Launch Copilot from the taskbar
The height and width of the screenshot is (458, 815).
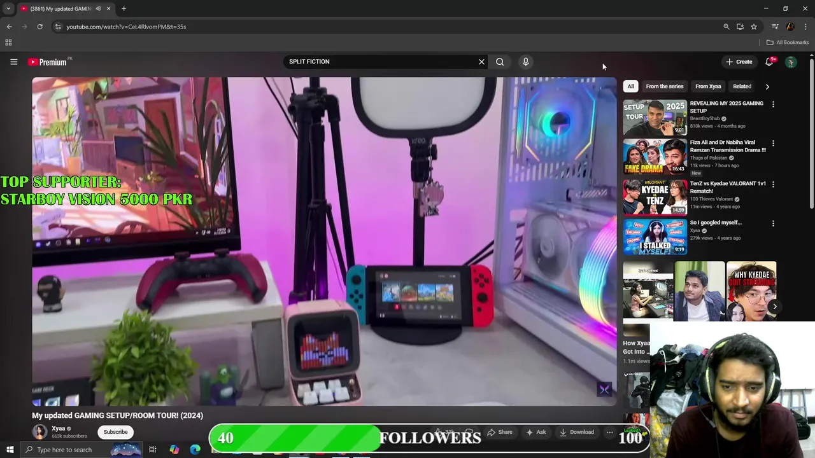(174, 450)
